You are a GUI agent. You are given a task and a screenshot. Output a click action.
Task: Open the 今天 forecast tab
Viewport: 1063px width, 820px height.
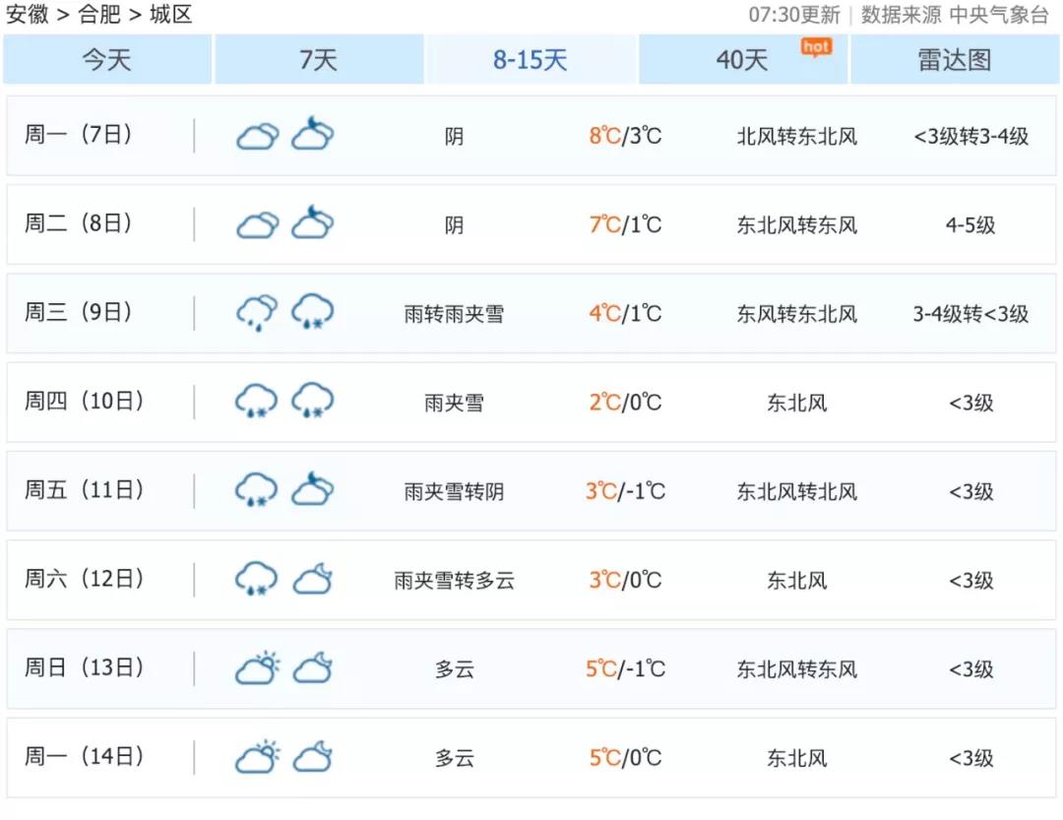[x=107, y=60]
